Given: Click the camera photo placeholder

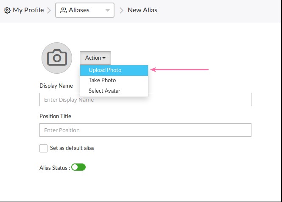Looking at the screenshot, I should pos(57,58).
